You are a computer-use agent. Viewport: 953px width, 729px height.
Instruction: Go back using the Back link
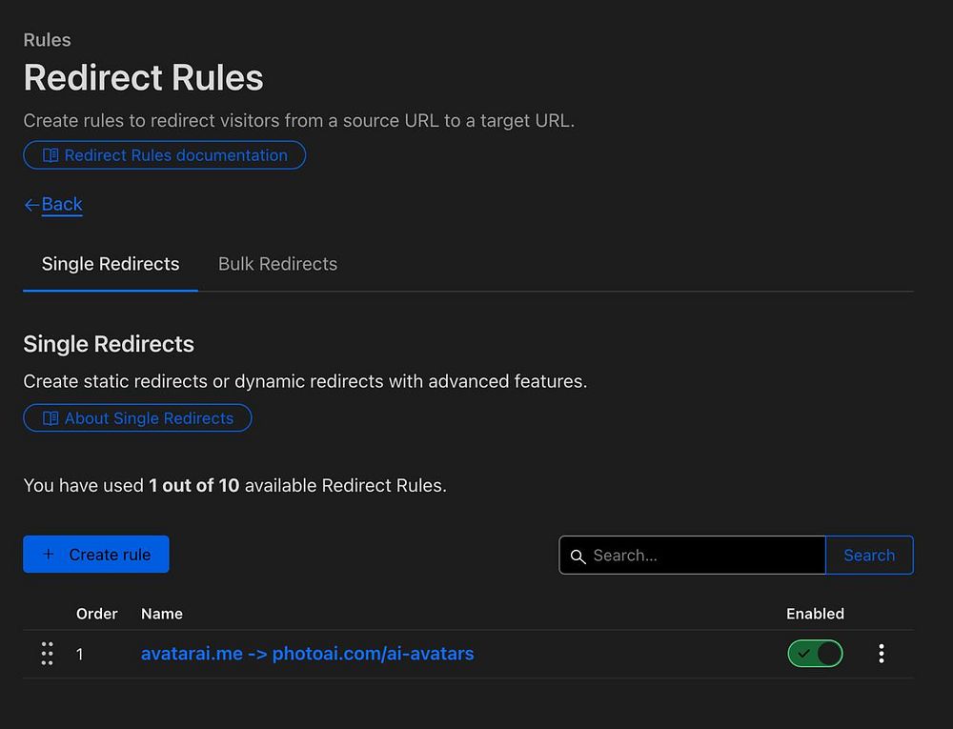[62, 205]
